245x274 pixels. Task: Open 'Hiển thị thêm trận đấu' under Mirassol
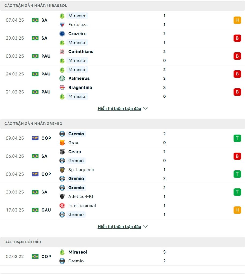119,109
